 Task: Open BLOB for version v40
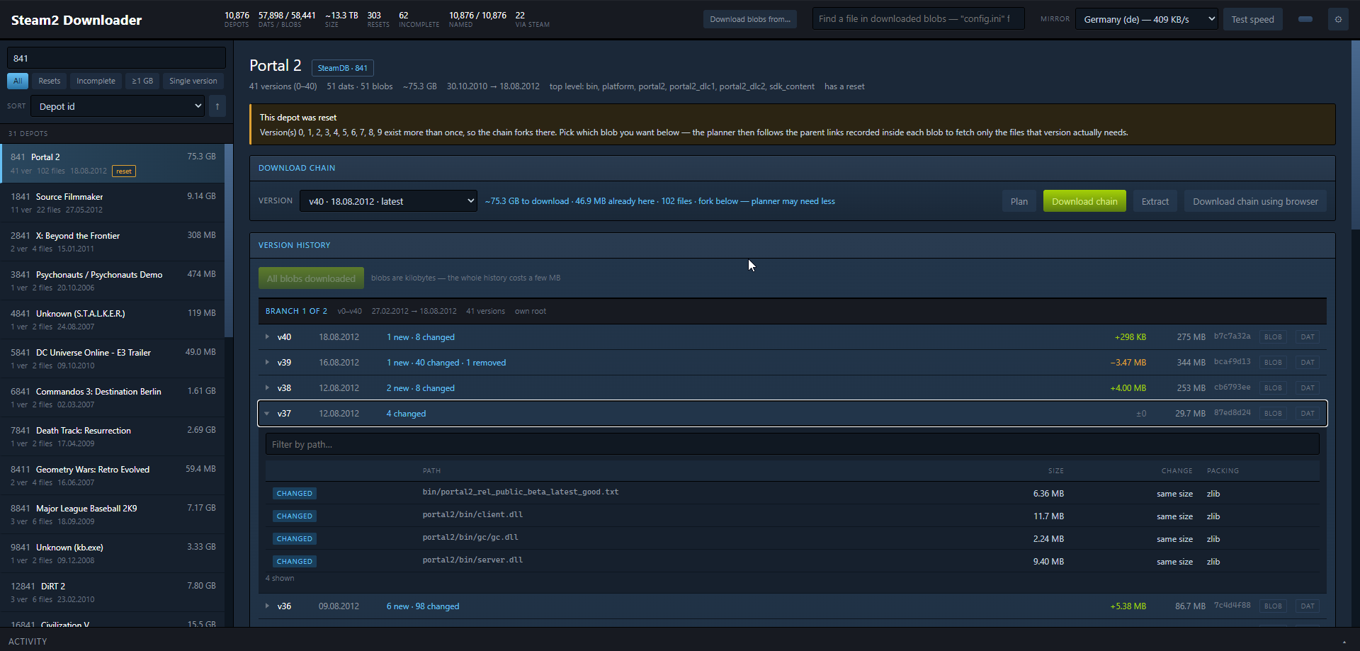(1273, 337)
